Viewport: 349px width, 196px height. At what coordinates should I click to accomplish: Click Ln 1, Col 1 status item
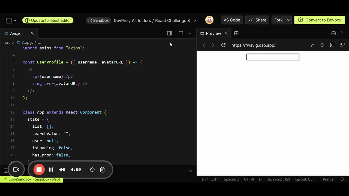(x=210, y=179)
